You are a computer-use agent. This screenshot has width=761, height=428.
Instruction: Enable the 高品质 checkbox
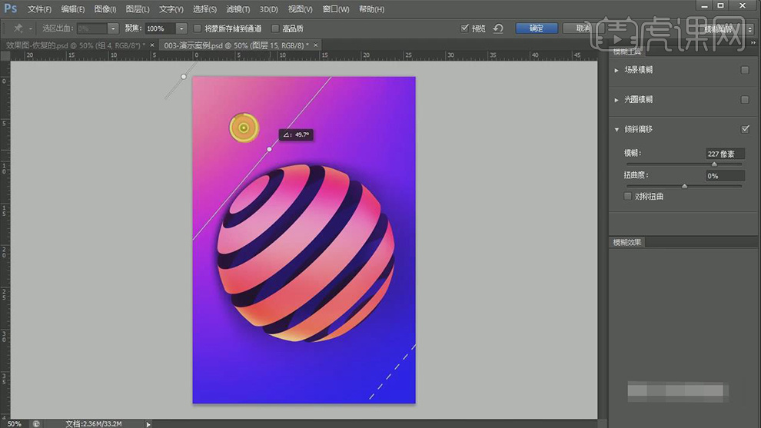pos(275,28)
